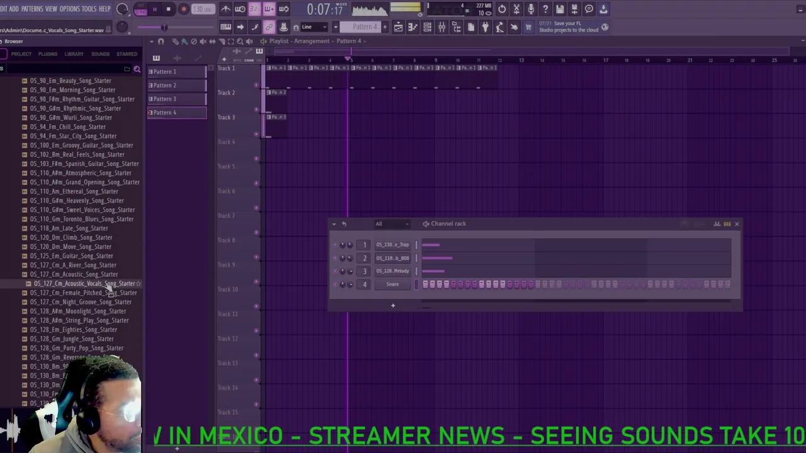Open the question mark help icon

pos(545,9)
